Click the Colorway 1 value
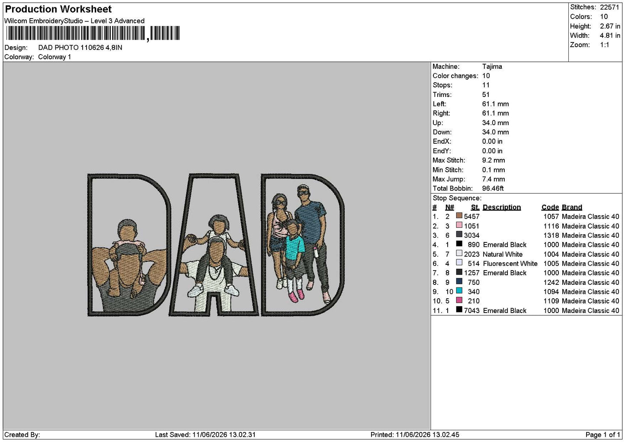The height and width of the screenshot is (442, 625). tap(54, 57)
